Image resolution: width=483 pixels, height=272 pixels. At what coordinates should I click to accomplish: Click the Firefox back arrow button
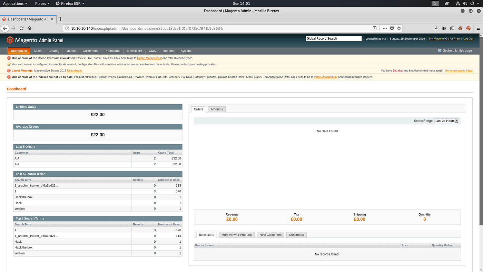pos(5,28)
